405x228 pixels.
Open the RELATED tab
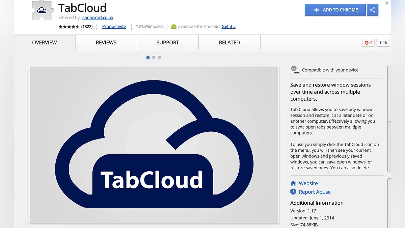(230, 43)
